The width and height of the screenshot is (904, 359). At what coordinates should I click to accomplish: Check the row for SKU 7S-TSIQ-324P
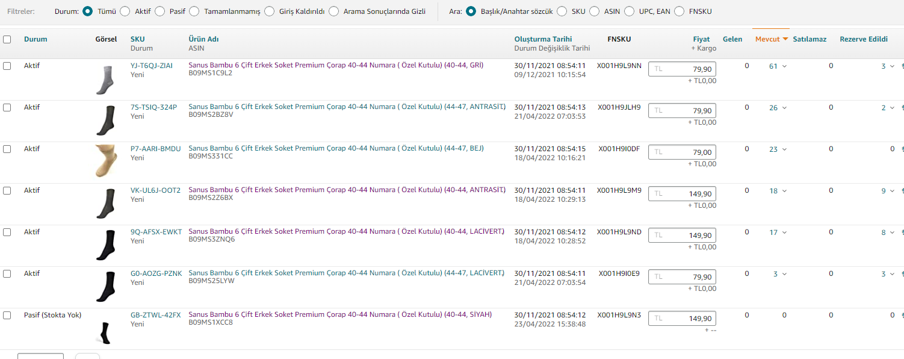[7, 107]
